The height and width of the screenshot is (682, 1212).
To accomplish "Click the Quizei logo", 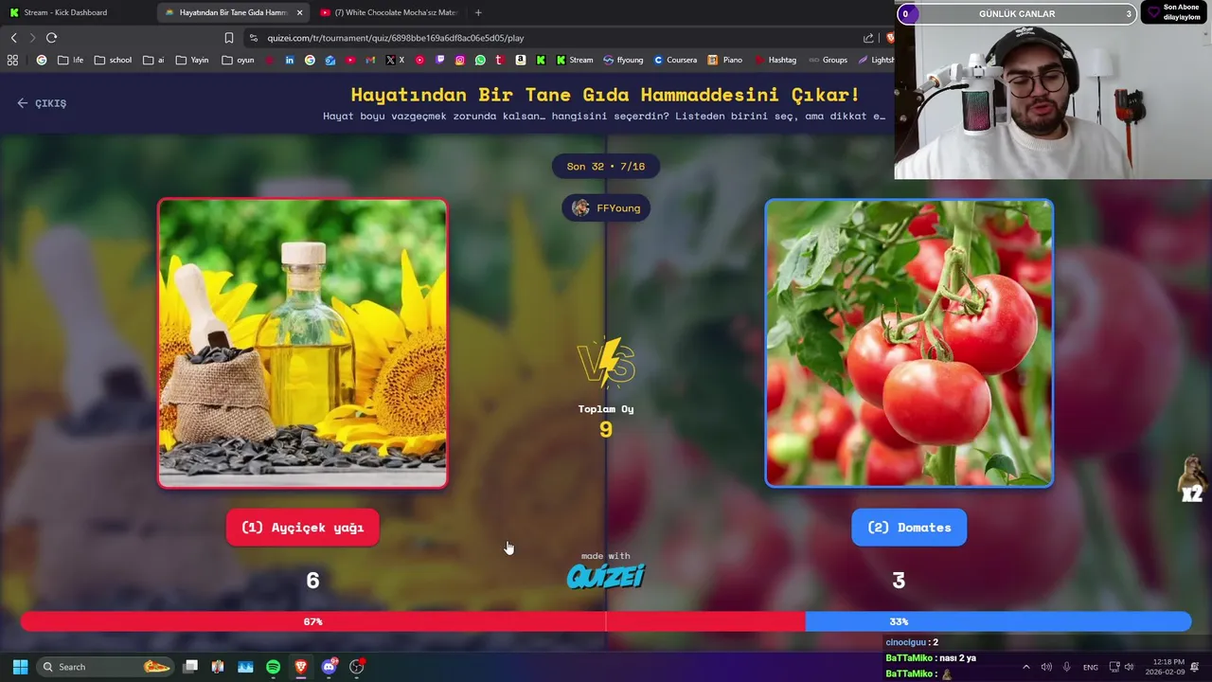I will click(606, 575).
